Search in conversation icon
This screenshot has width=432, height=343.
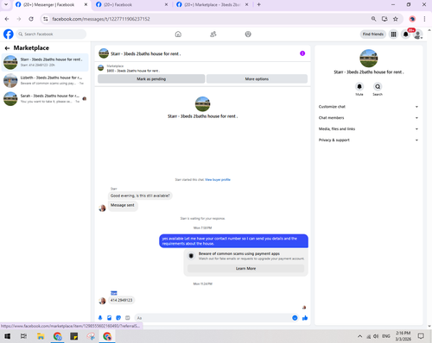(x=378, y=86)
